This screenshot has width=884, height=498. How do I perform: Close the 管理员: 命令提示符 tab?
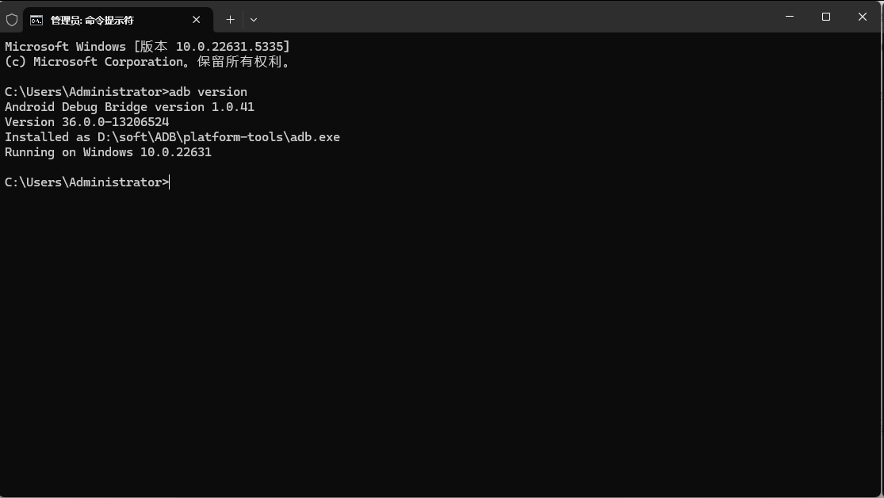point(196,20)
